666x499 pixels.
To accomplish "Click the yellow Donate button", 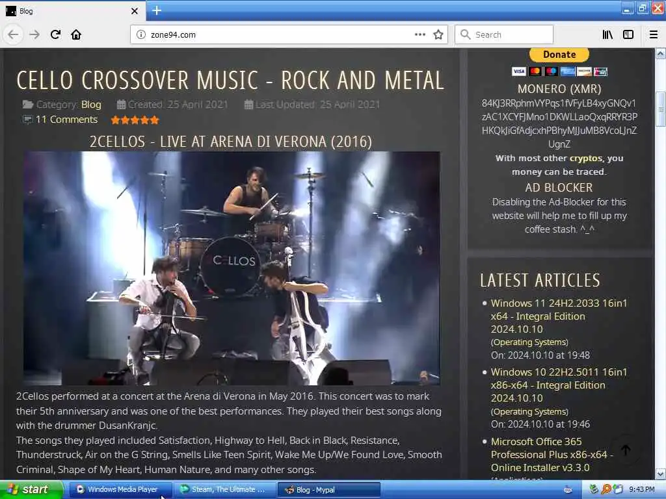I will (x=559, y=55).
